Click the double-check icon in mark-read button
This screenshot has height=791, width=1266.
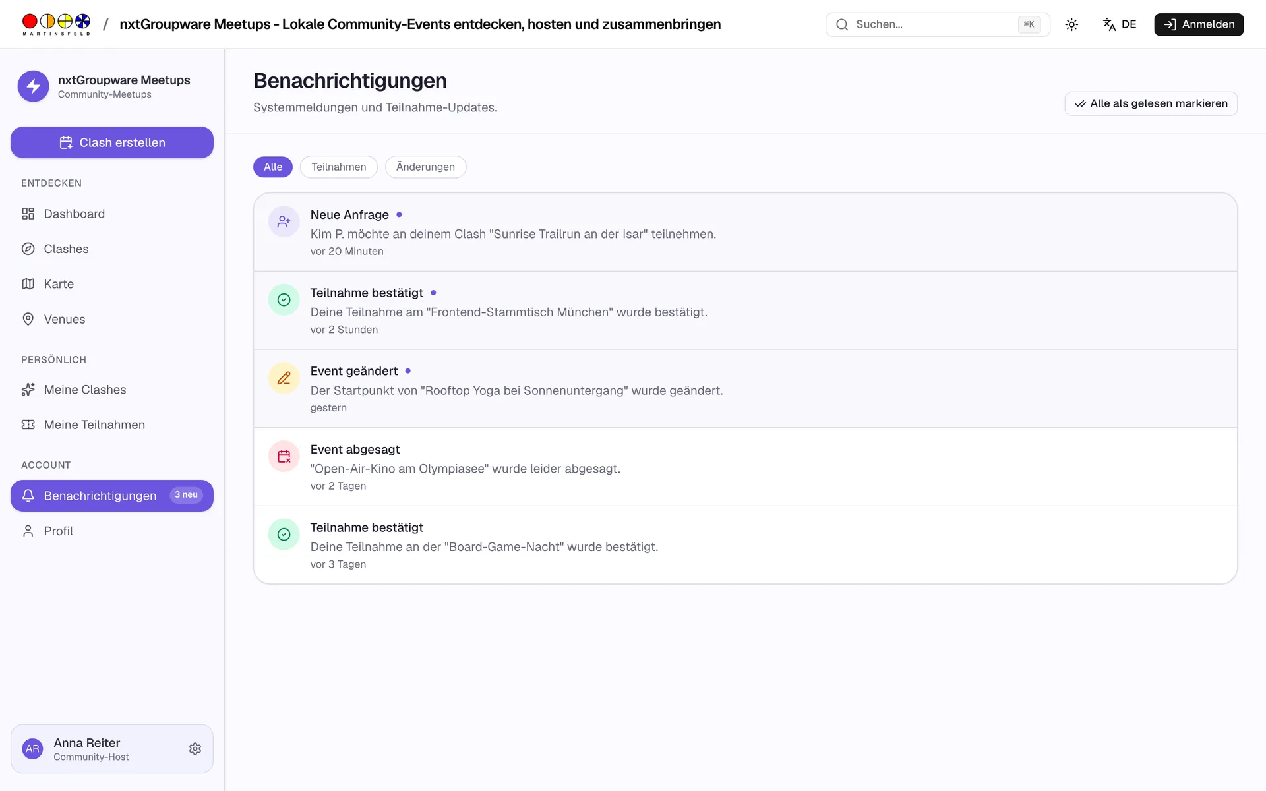tap(1080, 103)
